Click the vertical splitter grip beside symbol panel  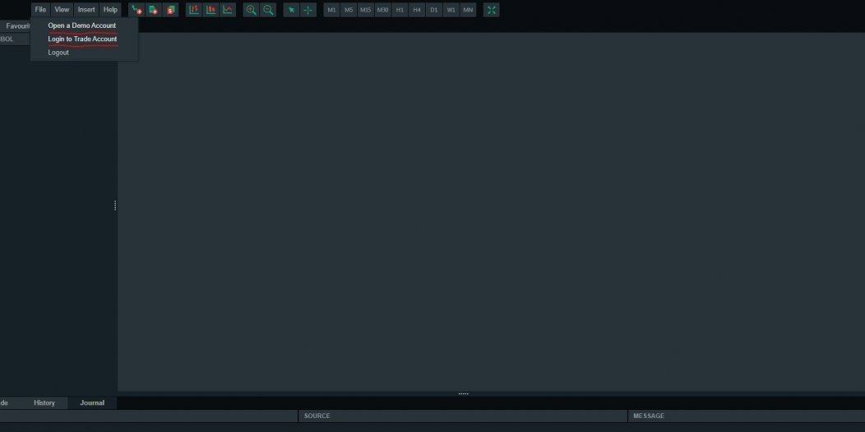point(115,205)
